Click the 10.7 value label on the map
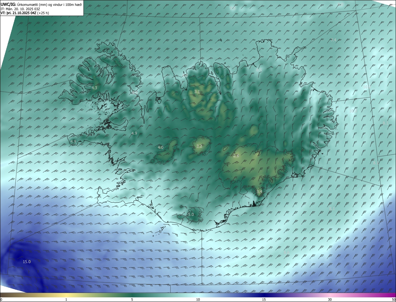This screenshot has width=396, height=302. [353, 111]
